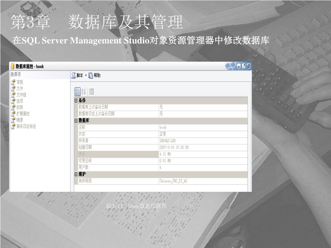The height and width of the screenshot is (248, 331).
Task: Open the 扩展属性 page icon
Action: pyautogui.click(x=13, y=114)
